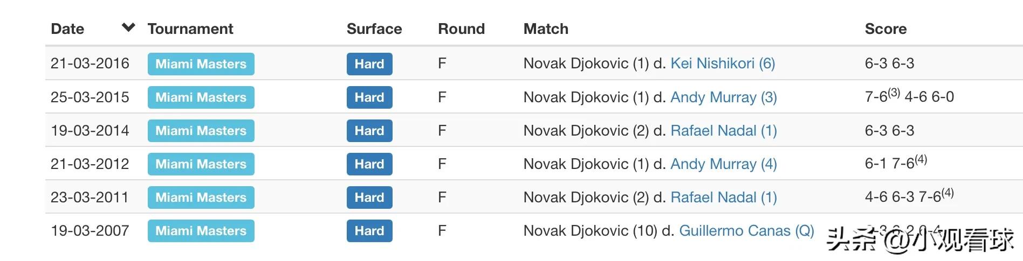The width and height of the screenshot is (1023, 261).
Task: Click Miami Masters badge for 21-03-2016
Action: pos(201,64)
